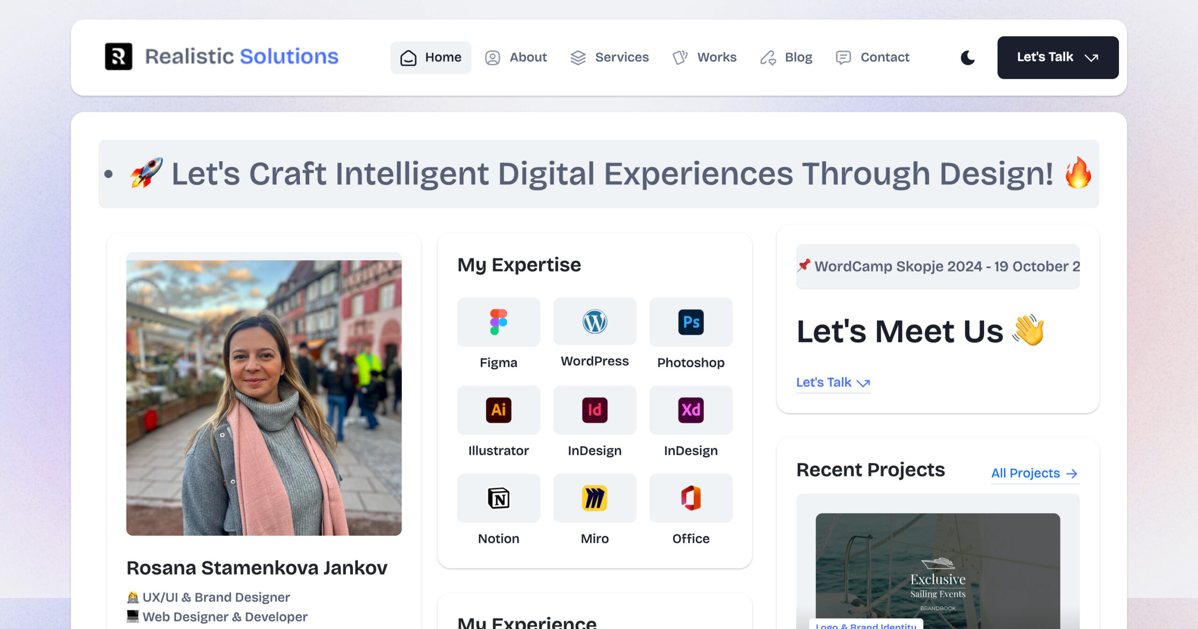Select the Photoshop Ps icon
Screen dimensions: 1198x629
coord(691,322)
